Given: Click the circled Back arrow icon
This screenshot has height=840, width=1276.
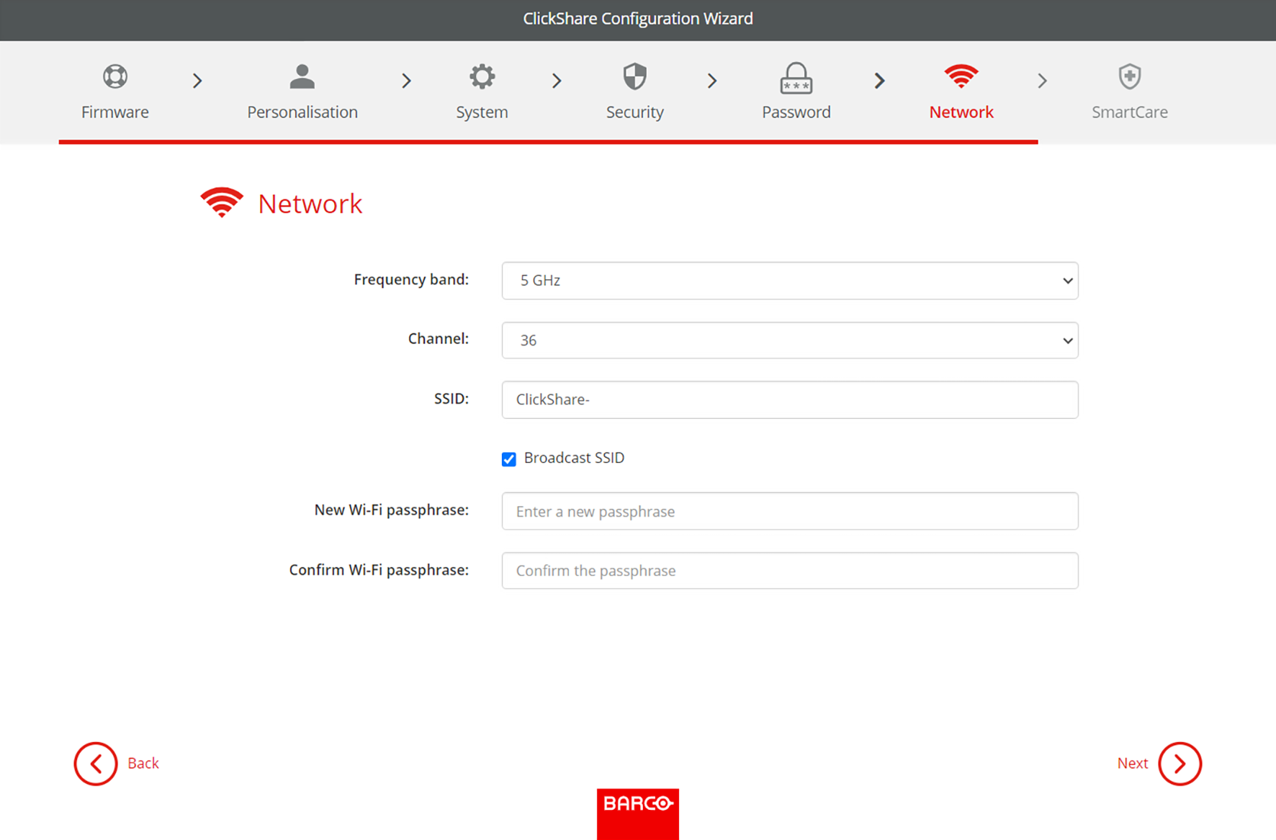Looking at the screenshot, I should [x=96, y=763].
